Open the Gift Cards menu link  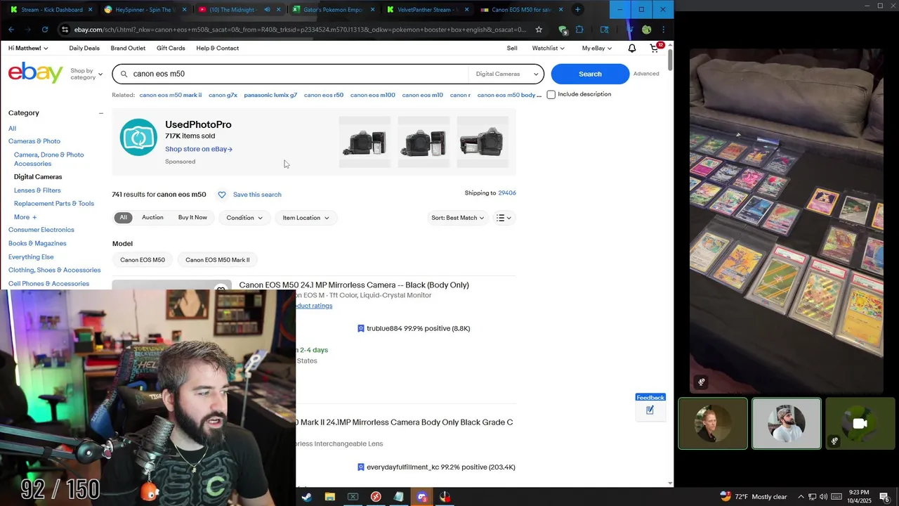[171, 48]
